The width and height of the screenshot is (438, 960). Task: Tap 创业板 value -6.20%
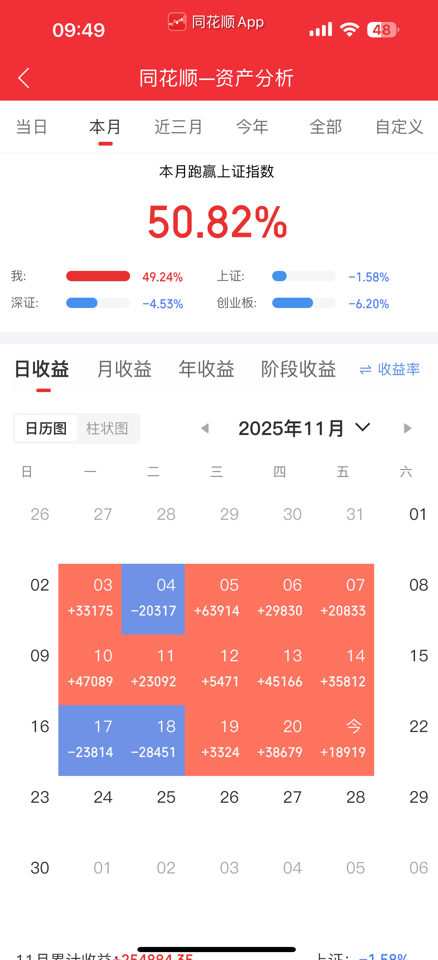click(368, 304)
